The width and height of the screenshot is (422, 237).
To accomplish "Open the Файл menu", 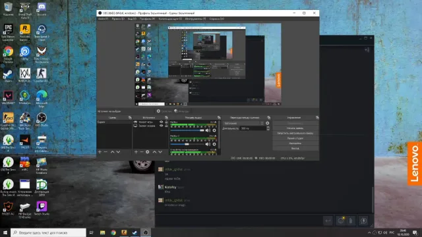I will coord(103,19).
